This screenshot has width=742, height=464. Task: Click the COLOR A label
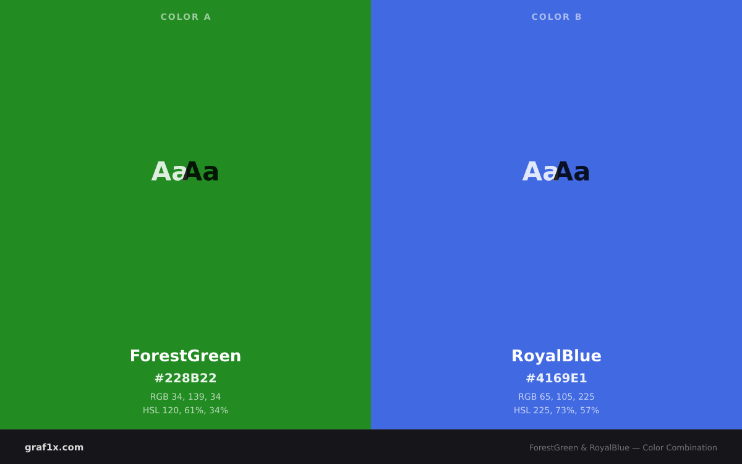pyautogui.click(x=185, y=17)
